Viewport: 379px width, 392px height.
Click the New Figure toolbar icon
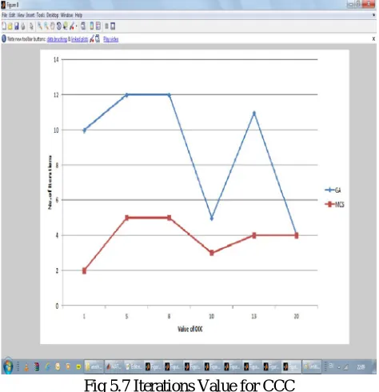coord(4,26)
